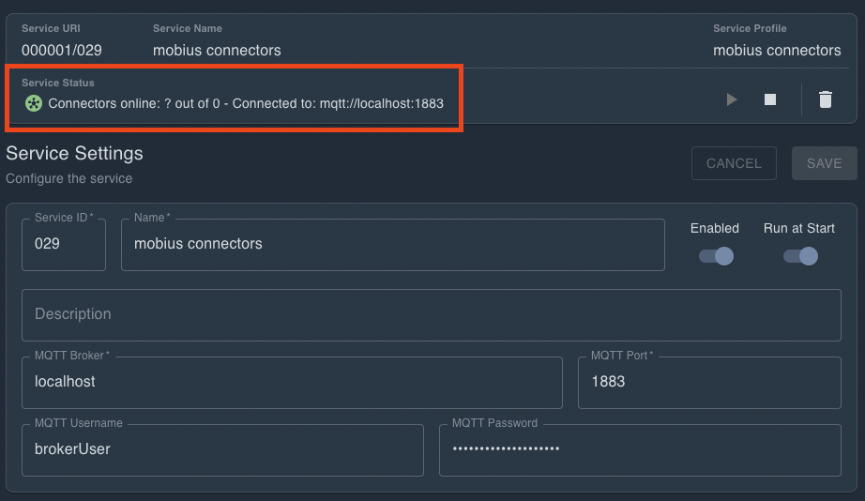Click the Service Name value in header
The image size is (865, 501).
[217, 50]
